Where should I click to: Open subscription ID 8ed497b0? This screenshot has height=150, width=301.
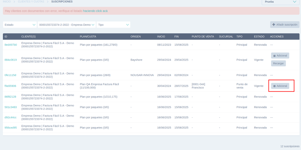point(11,45)
